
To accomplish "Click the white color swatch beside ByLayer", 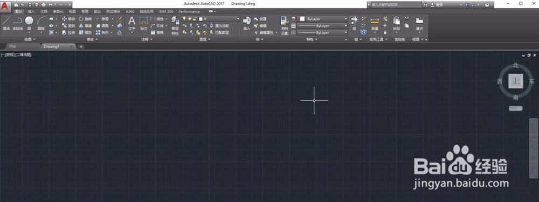I will (x=302, y=19).
